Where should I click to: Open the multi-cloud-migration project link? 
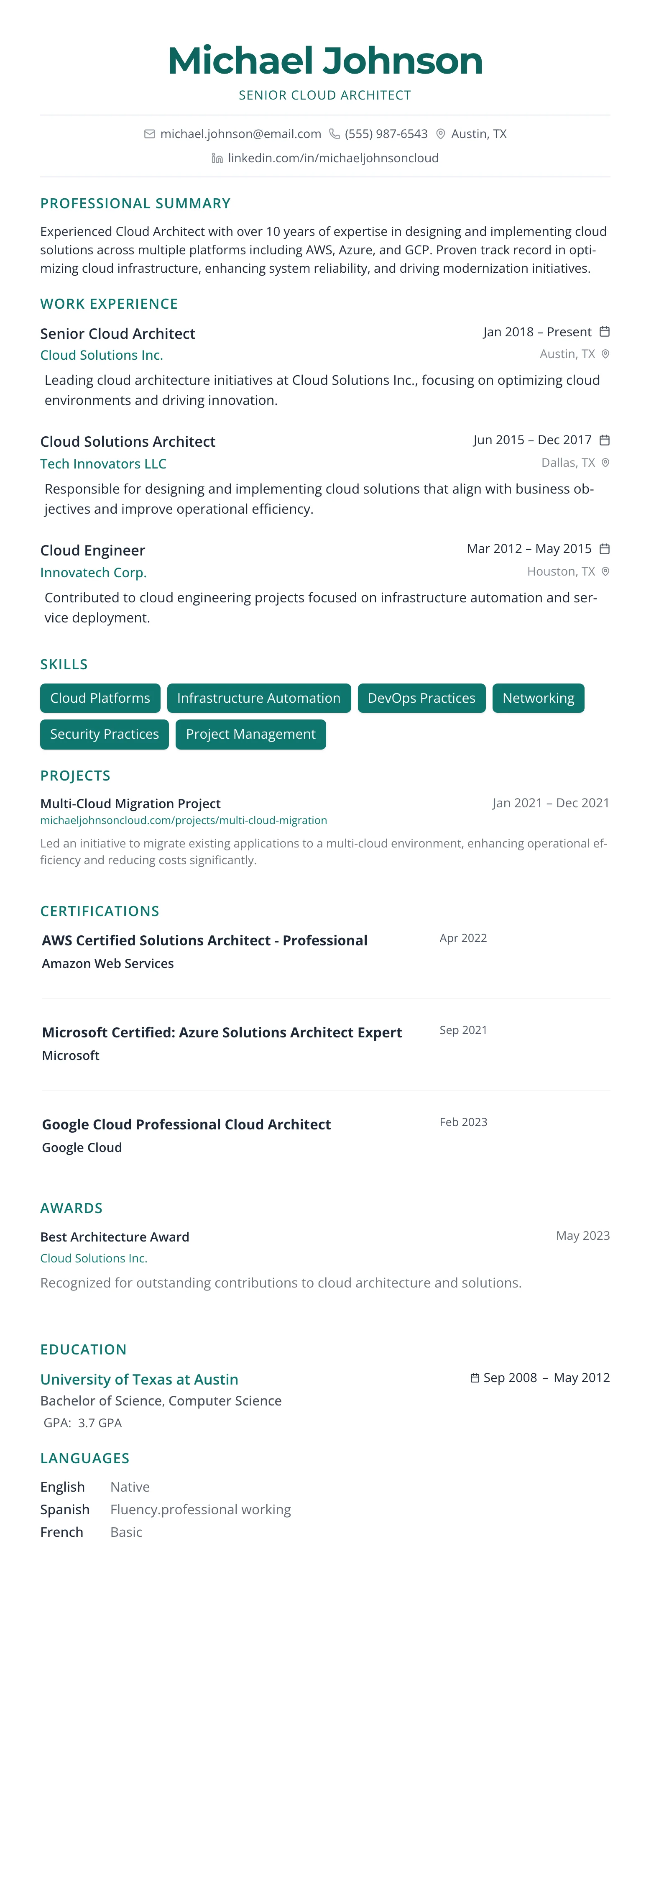click(x=184, y=820)
